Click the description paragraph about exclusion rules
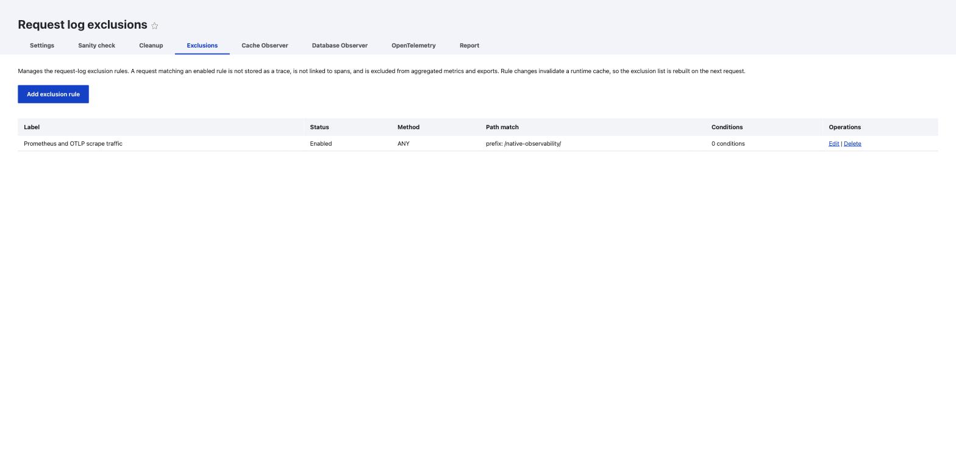The height and width of the screenshot is (462, 956). click(382, 71)
